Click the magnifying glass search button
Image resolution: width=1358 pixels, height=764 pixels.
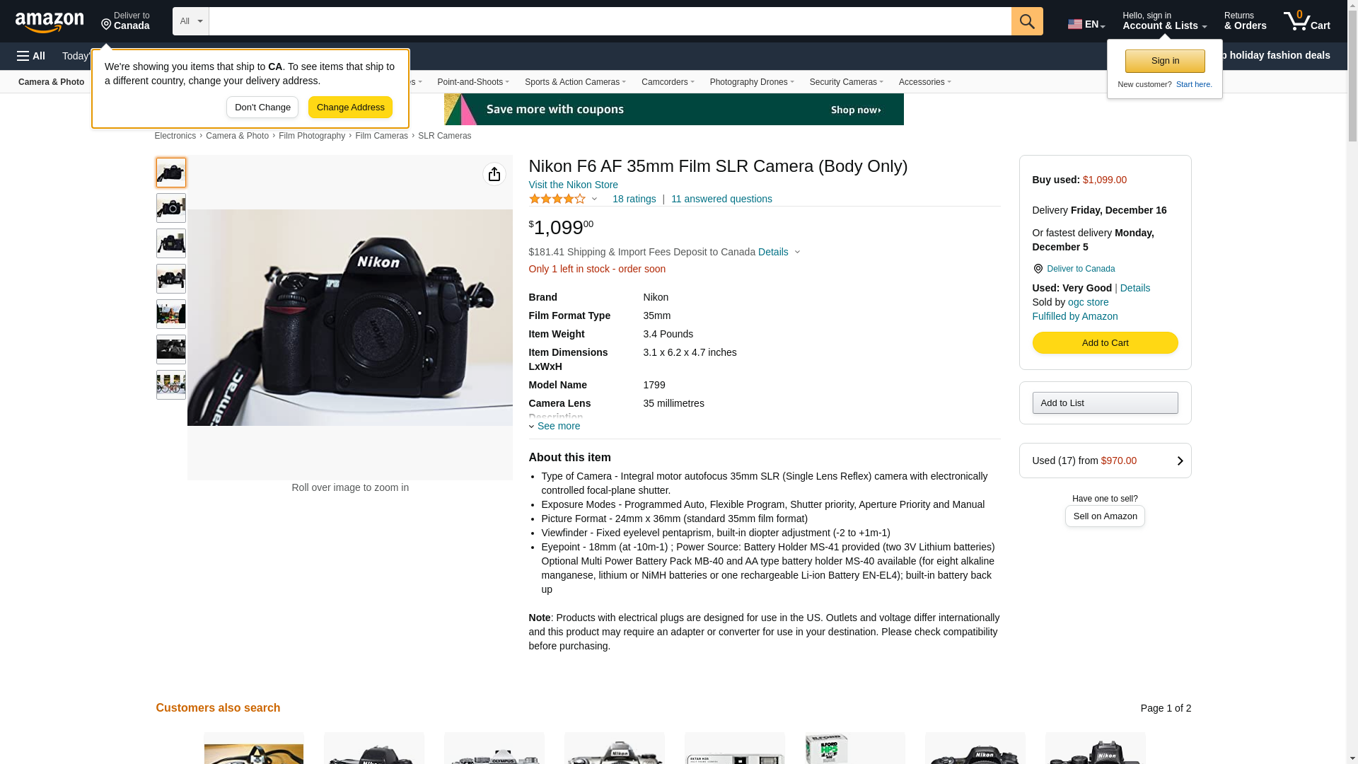tap(1026, 21)
